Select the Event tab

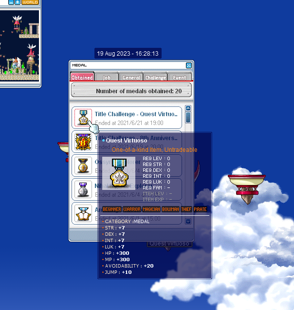(180, 77)
